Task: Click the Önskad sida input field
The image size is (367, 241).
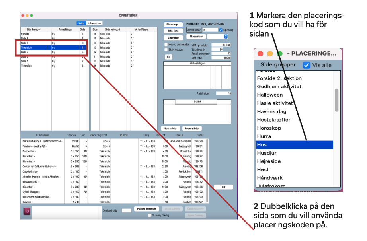Action: click(x=126, y=210)
